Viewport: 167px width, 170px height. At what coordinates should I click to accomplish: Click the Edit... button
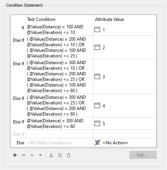[143, 155]
